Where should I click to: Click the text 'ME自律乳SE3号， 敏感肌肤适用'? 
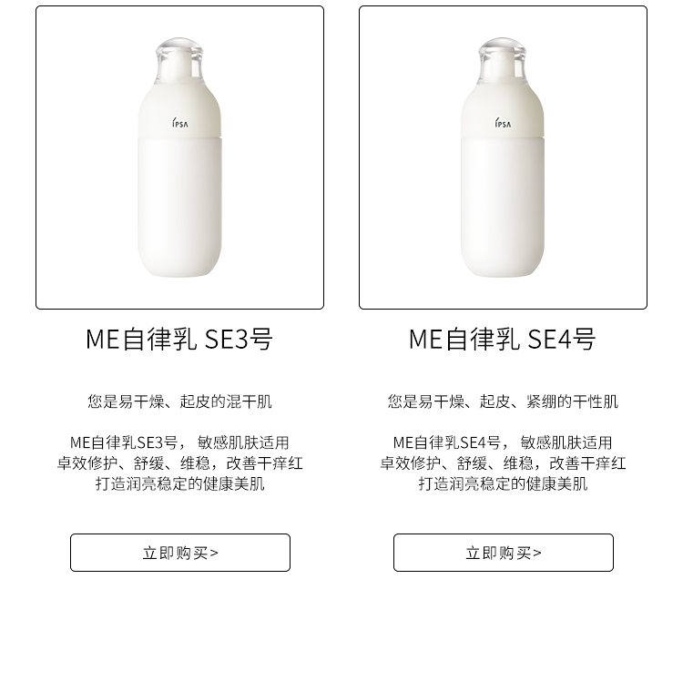click(179, 442)
